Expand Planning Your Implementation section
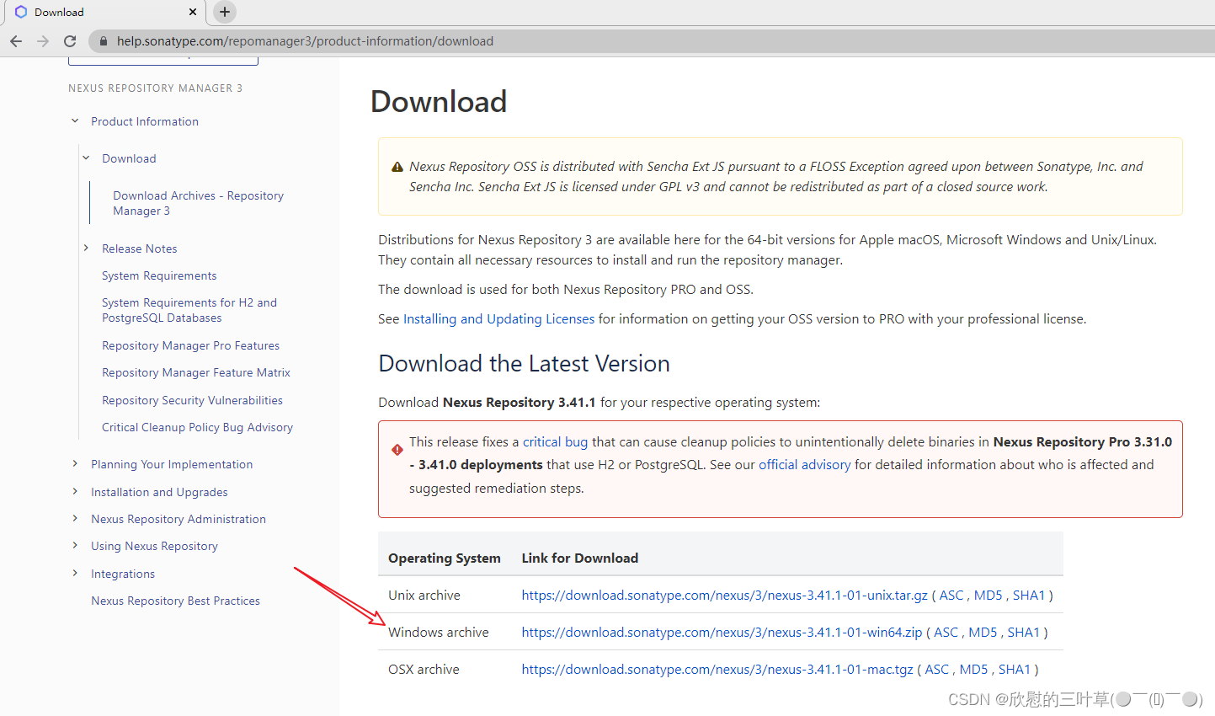The height and width of the screenshot is (716, 1215). click(75, 464)
